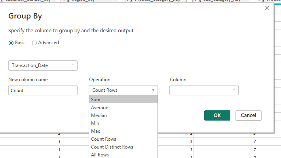
Task: Confirm grouping with the OK button
Action: [217, 115]
